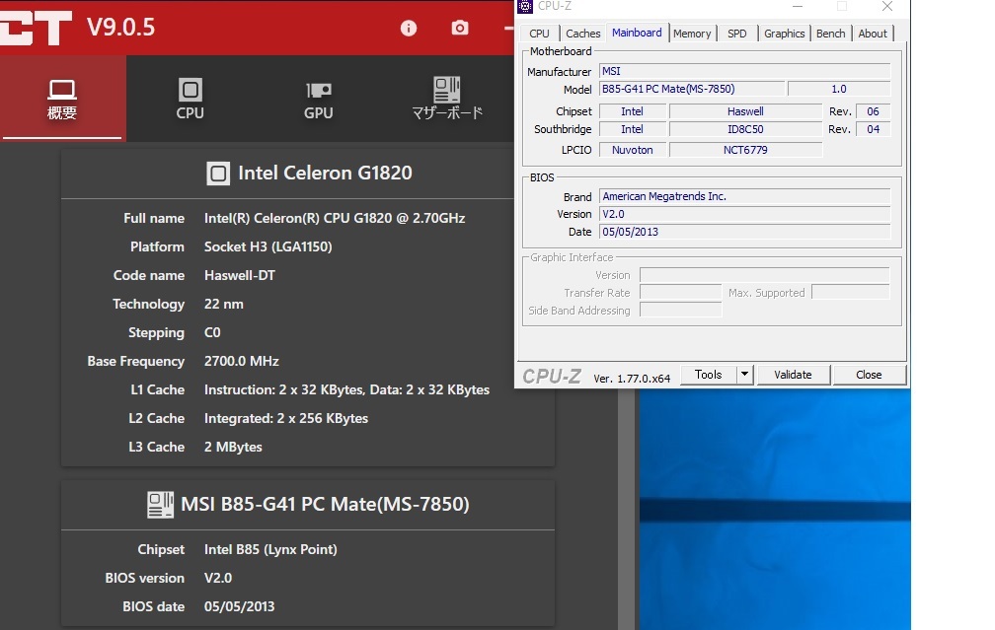Click Chipset value Intel B85 (Lynx Point)

[270, 549]
